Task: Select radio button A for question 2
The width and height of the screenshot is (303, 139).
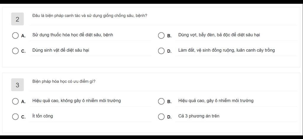Action: 15,35
